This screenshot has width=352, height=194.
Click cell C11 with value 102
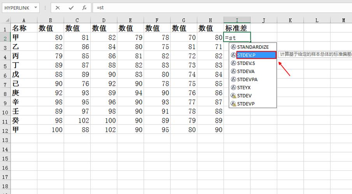77,120
